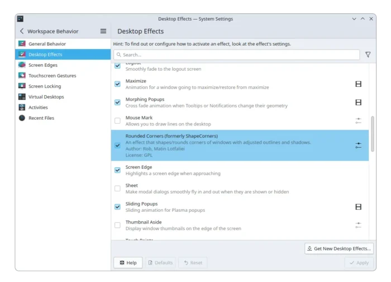Image resolution: width=391 pixels, height=282 pixels.
Task: Open Touchscreen Gestures category
Action: [x=52, y=76]
